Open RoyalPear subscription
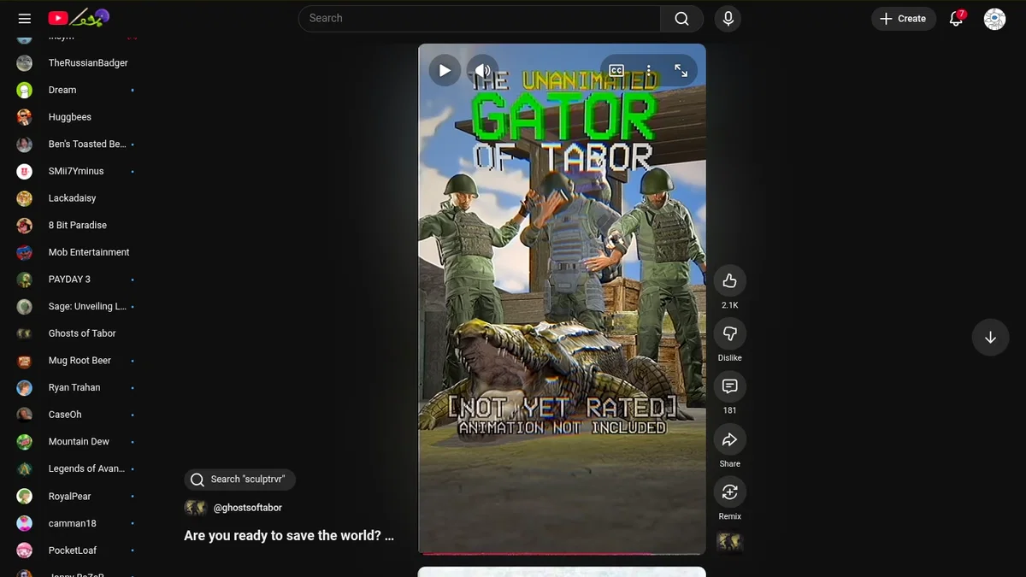This screenshot has height=577, width=1026. pos(77,497)
